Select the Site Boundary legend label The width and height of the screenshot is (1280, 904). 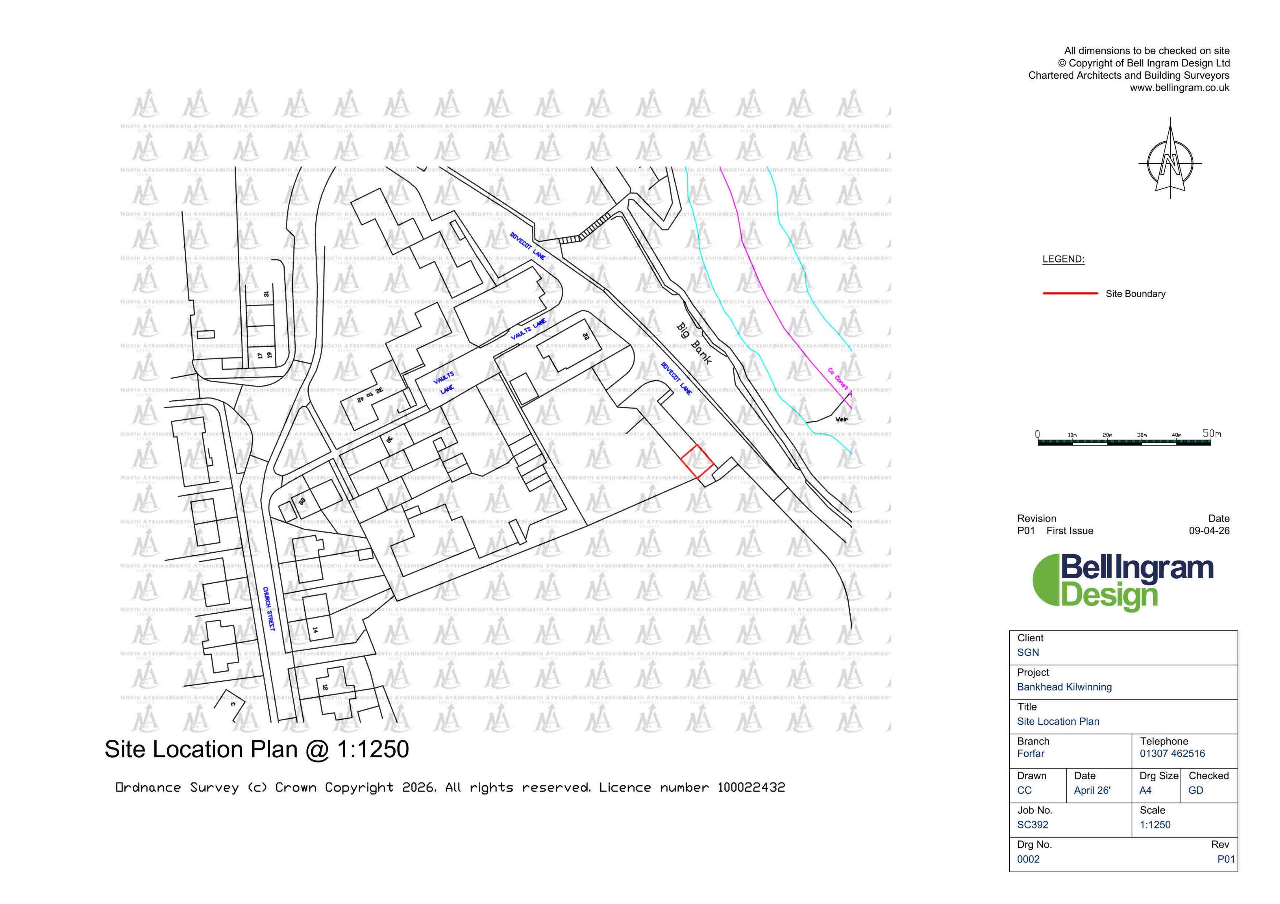[1135, 294]
